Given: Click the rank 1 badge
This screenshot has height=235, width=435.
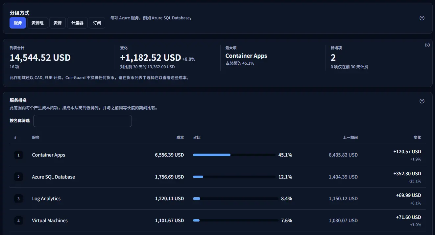Looking at the screenshot, I should tap(18, 155).
